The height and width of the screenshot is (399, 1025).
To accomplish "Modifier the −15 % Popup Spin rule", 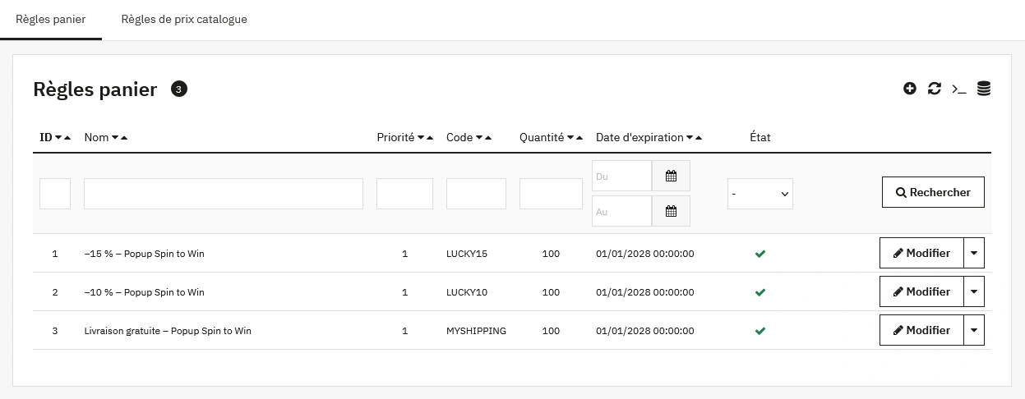I will [x=921, y=253].
